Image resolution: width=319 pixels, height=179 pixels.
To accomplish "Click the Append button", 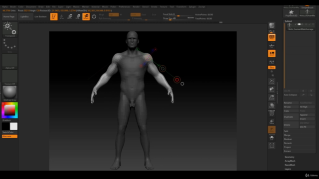I will (307, 115).
